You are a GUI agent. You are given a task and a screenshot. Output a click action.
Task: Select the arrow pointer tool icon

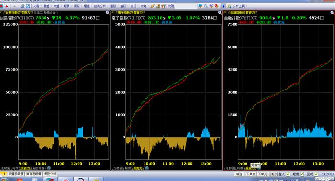[223, 6]
